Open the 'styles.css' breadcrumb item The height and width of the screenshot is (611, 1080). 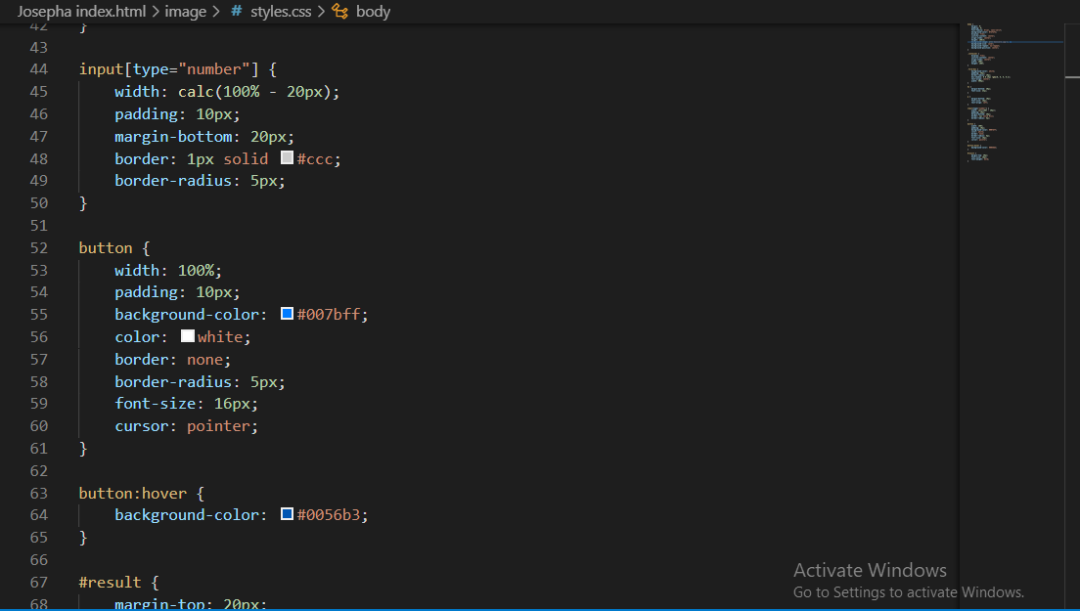pos(281,12)
